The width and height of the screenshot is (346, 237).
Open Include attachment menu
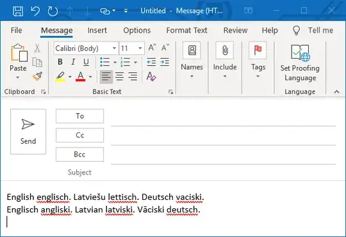tap(225, 60)
